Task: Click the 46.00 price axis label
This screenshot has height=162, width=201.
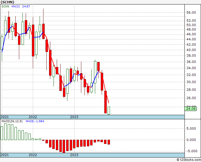Action: point(191,34)
